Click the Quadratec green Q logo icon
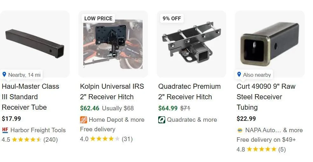Screen dimensions: 313x162 pyautogui.click(x=162, y=120)
